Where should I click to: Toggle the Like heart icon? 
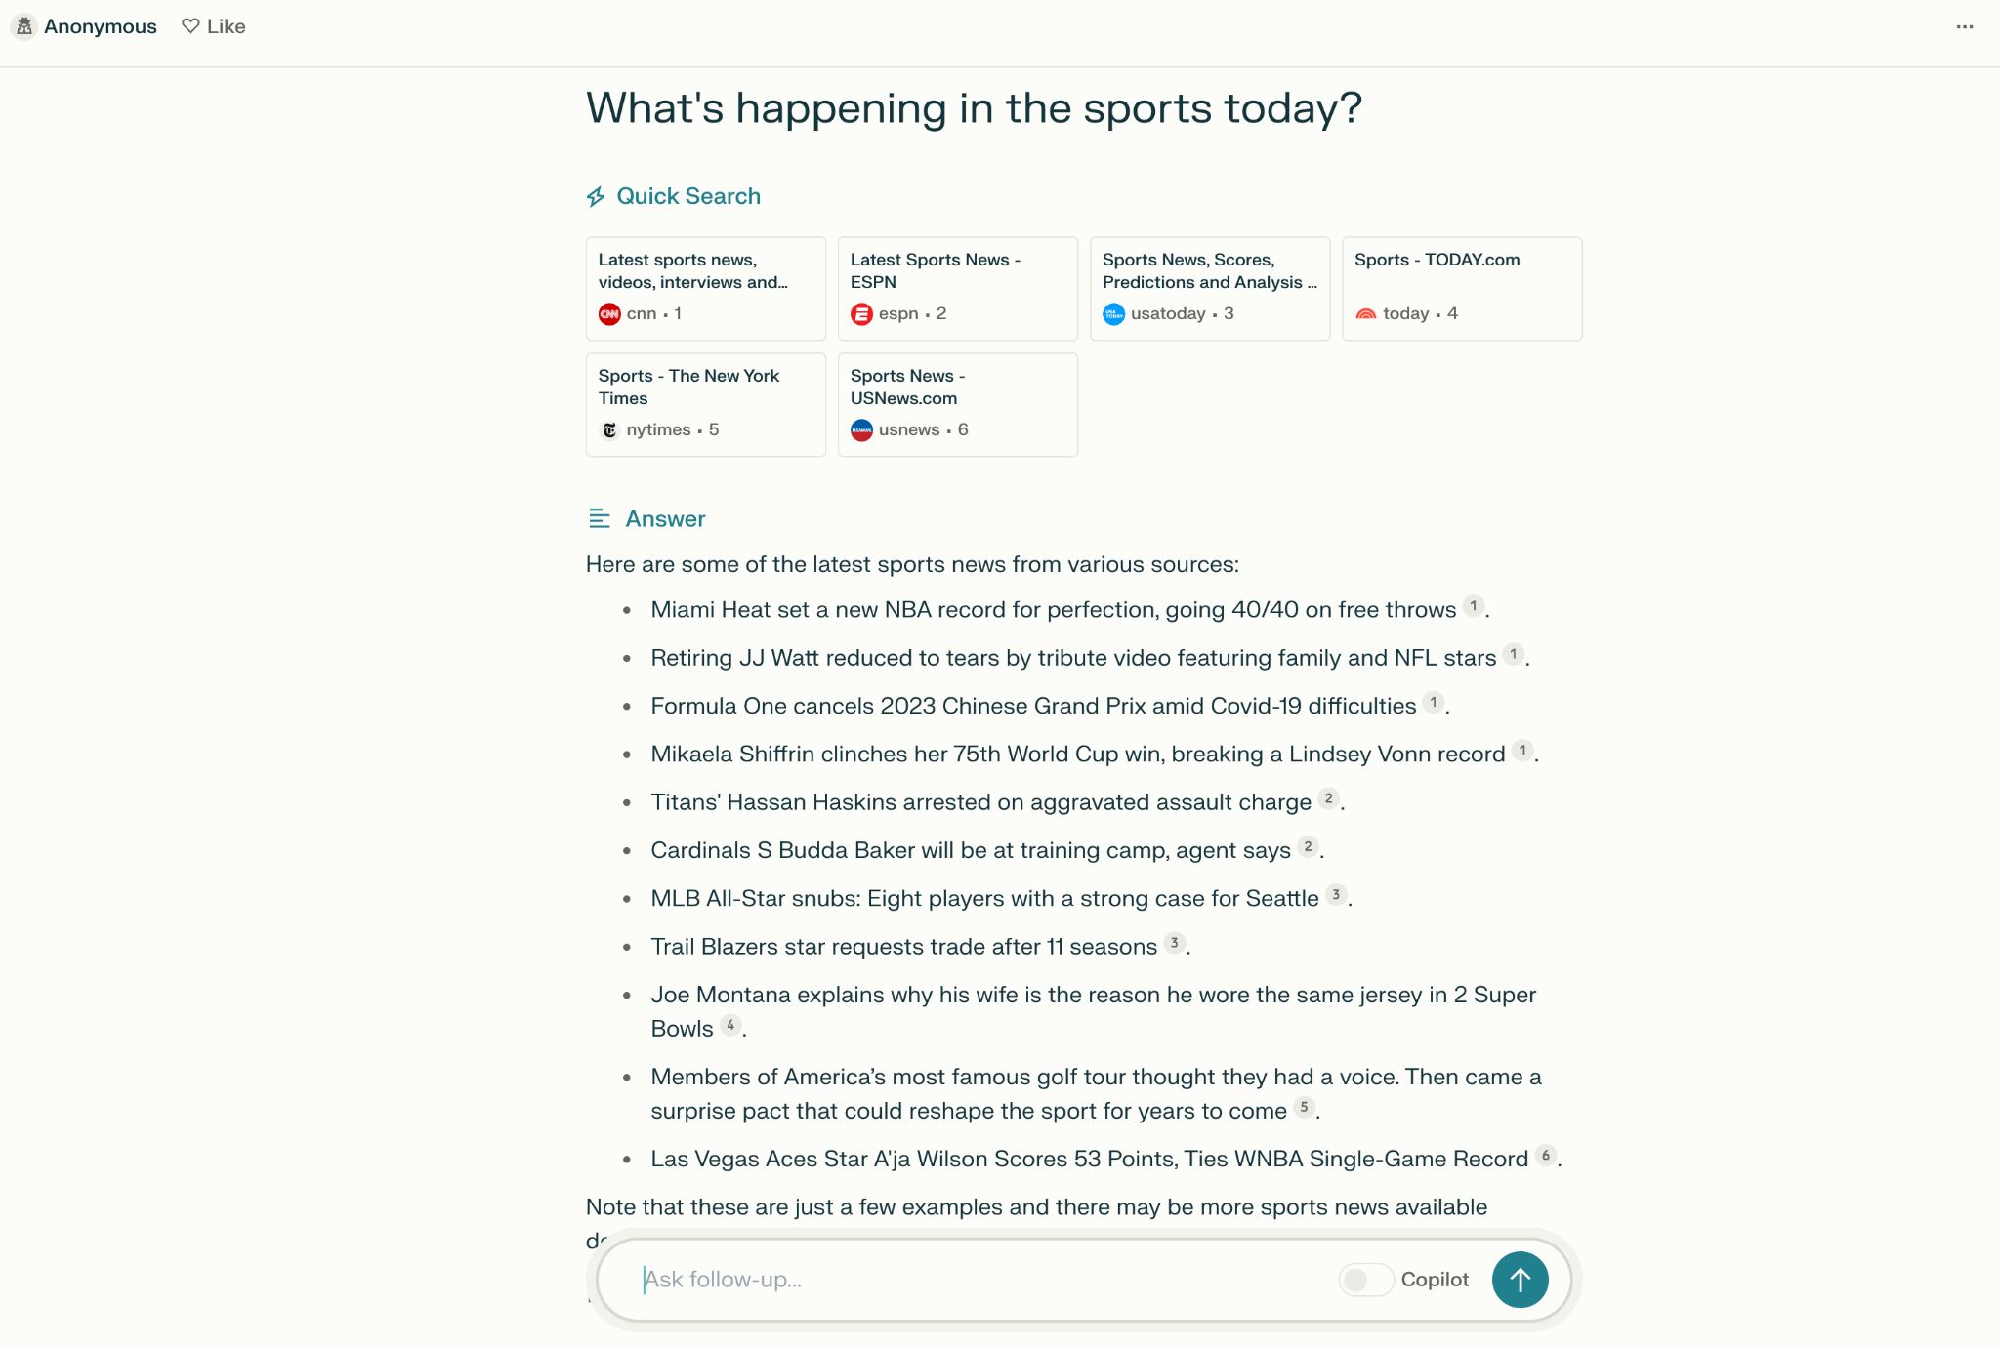click(x=192, y=27)
